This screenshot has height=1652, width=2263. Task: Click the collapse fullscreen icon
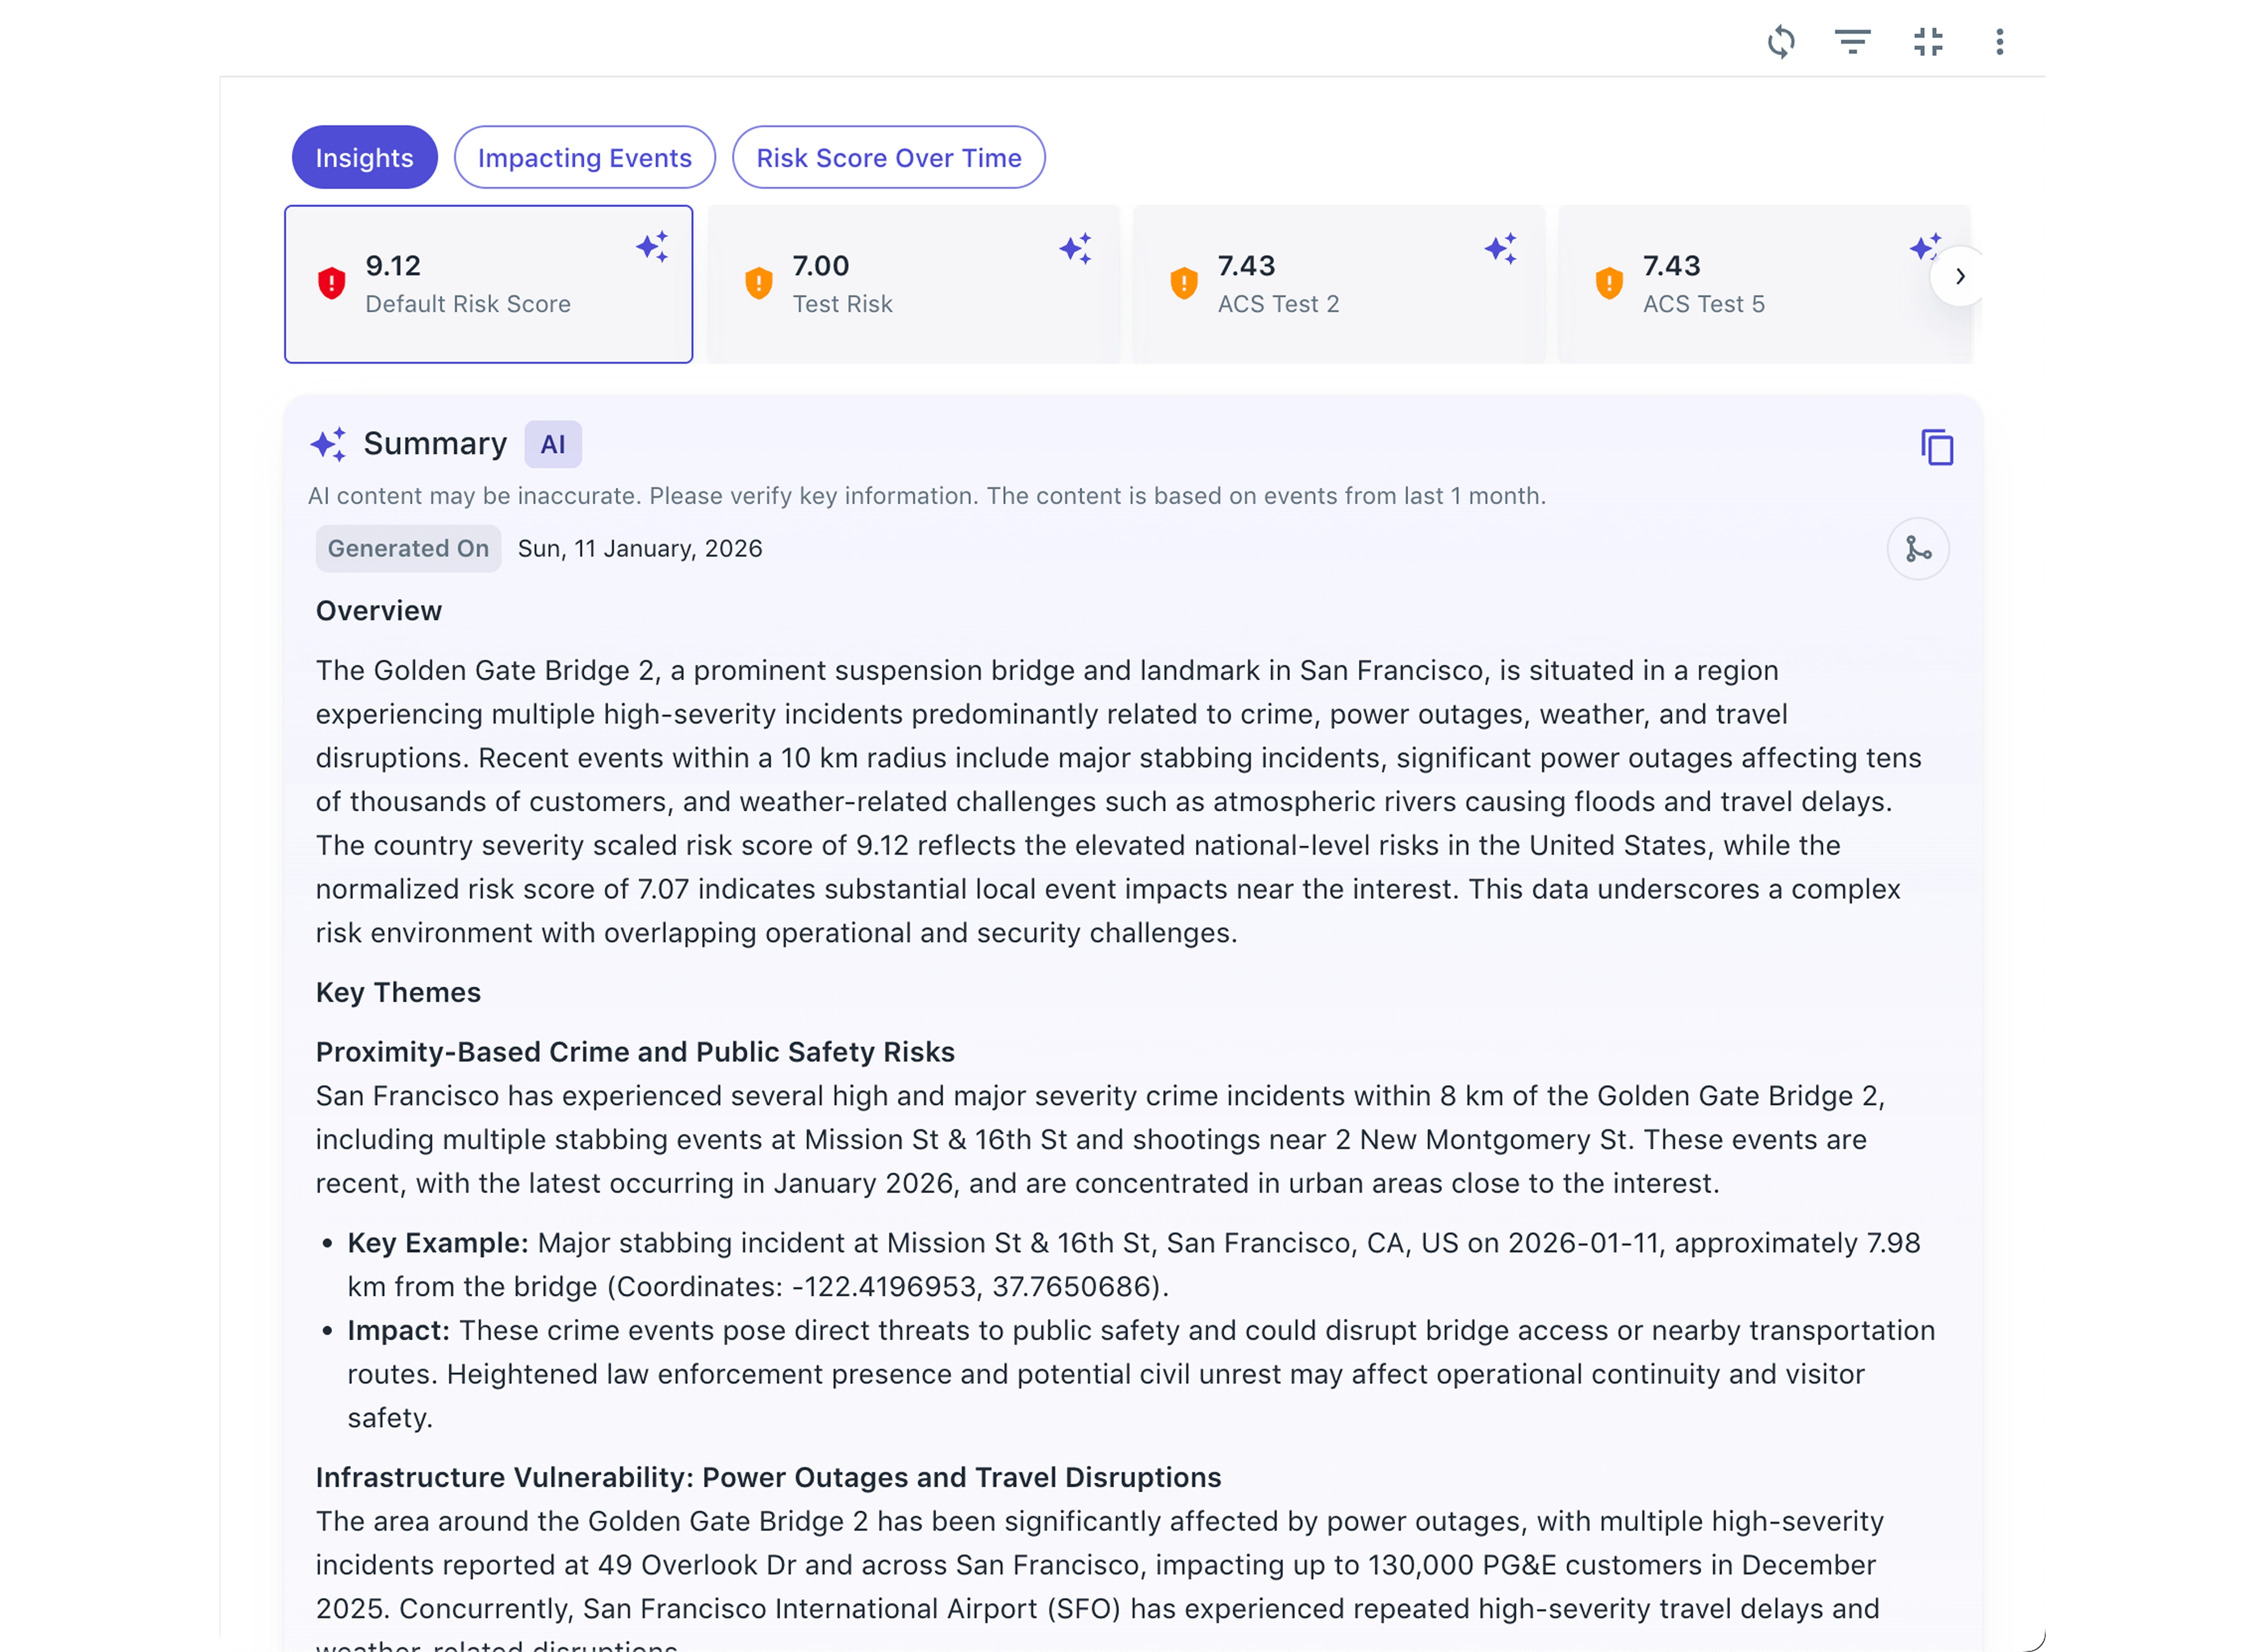click(1928, 42)
